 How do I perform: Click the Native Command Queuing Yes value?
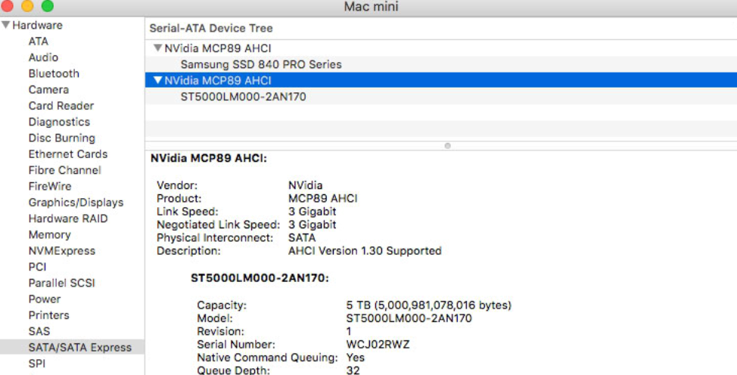click(356, 357)
